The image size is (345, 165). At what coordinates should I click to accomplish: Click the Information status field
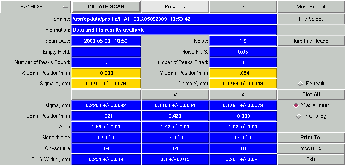pos(174,30)
